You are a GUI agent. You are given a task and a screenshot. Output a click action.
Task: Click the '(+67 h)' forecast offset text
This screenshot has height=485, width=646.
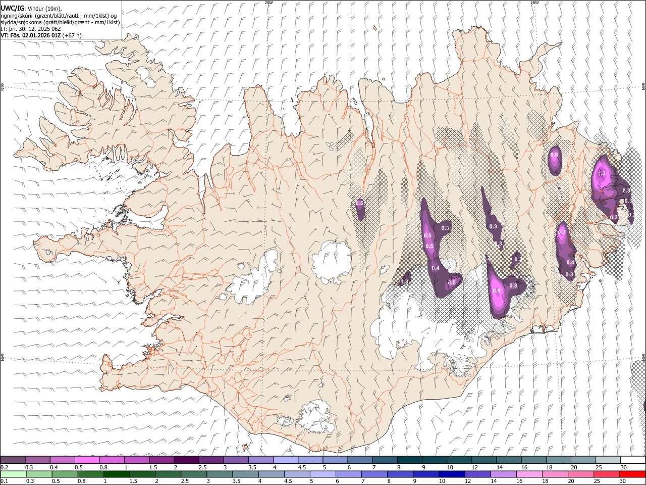[x=72, y=35]
